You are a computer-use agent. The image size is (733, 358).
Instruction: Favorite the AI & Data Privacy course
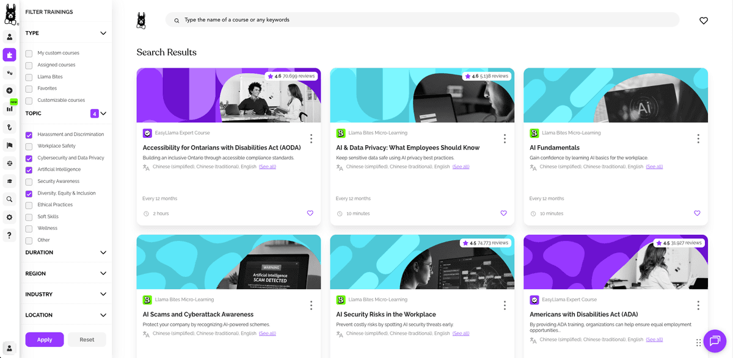503,213
